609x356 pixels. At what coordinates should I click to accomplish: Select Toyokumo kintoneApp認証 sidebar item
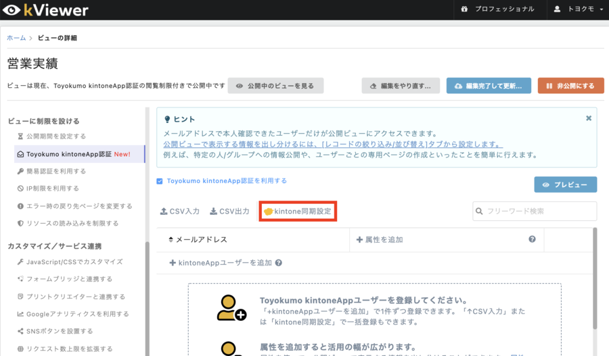(x=79, y=154)
